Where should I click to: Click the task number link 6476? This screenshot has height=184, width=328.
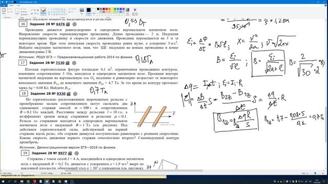pyautogui.click(x=60, y=24)
